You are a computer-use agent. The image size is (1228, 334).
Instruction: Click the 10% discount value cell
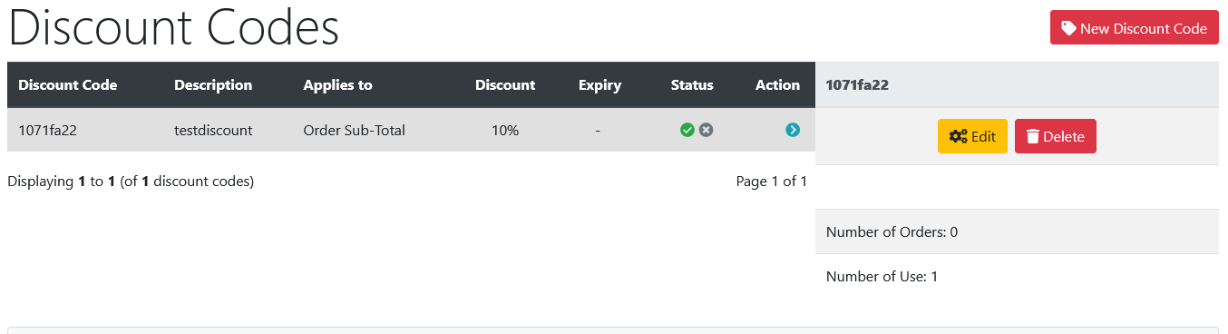point(505,131)
